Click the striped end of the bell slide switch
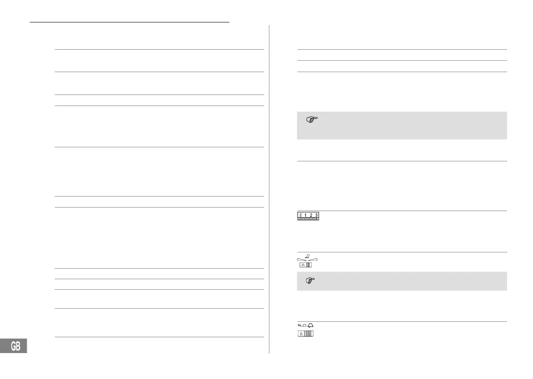The width and height of the screenshot is (533, 379). (x=309, y=334)
